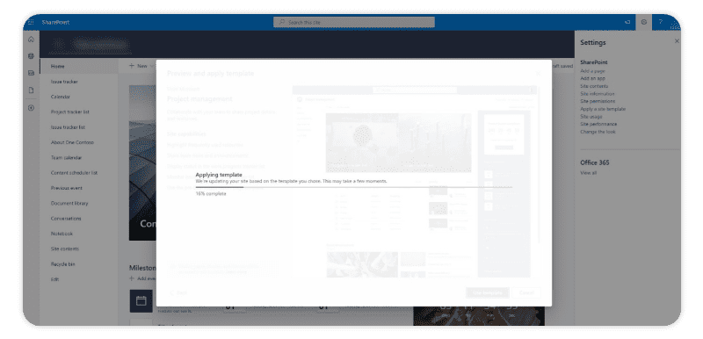Click the Search this site box
The height and width of the screenshot is (339, 703).
[354, 22]
